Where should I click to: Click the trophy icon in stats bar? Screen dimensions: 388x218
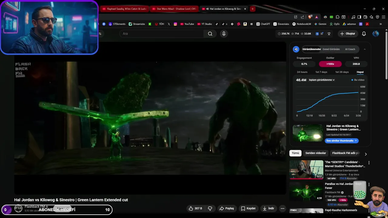(x=329, y=34)
